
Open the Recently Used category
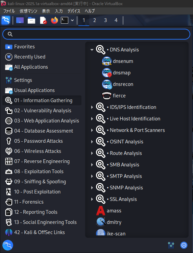pos(42,57)
